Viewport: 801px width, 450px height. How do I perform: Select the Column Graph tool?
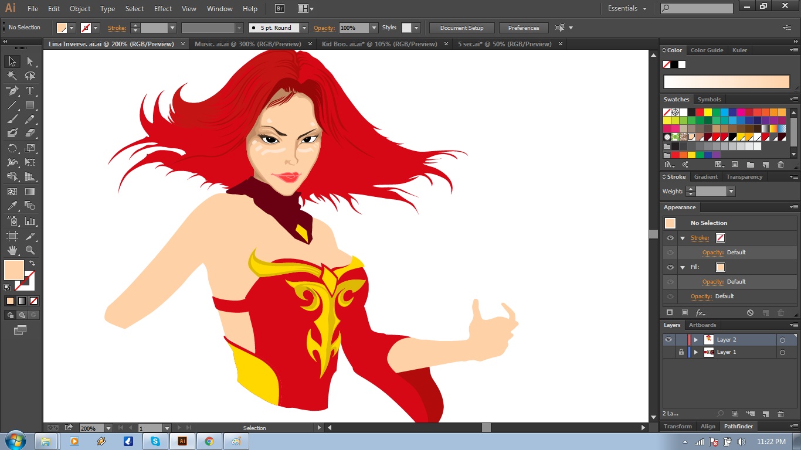[30, 221]
